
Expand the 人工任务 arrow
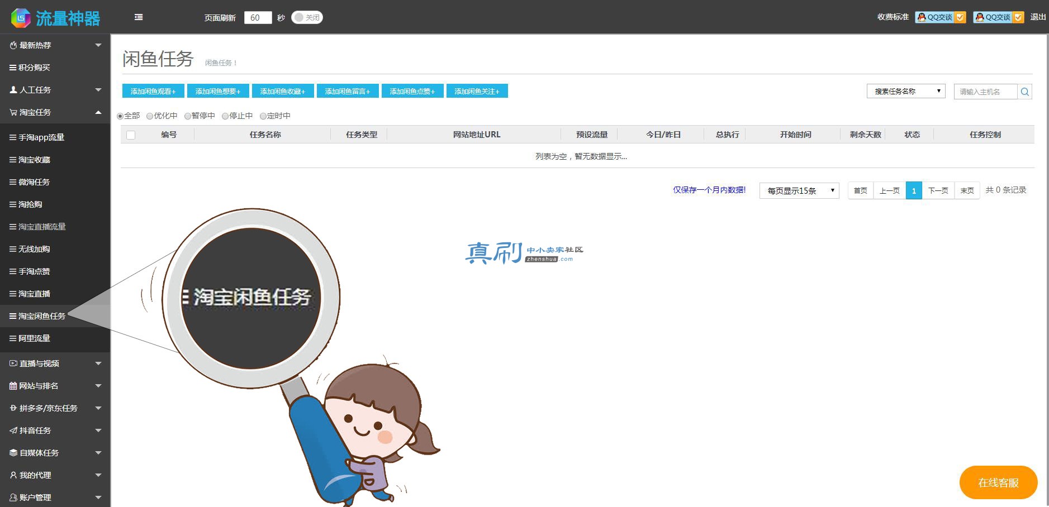coord(98,90)
